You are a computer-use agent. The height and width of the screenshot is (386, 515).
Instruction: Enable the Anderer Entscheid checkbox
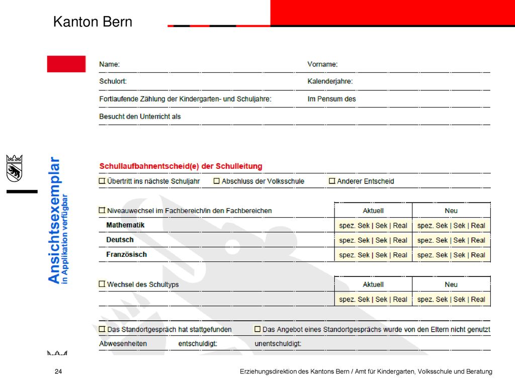332,181
